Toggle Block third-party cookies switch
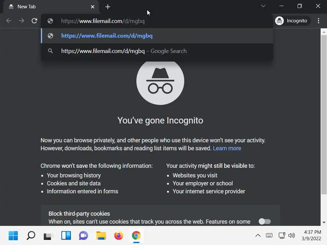 (x=265, y=221)
